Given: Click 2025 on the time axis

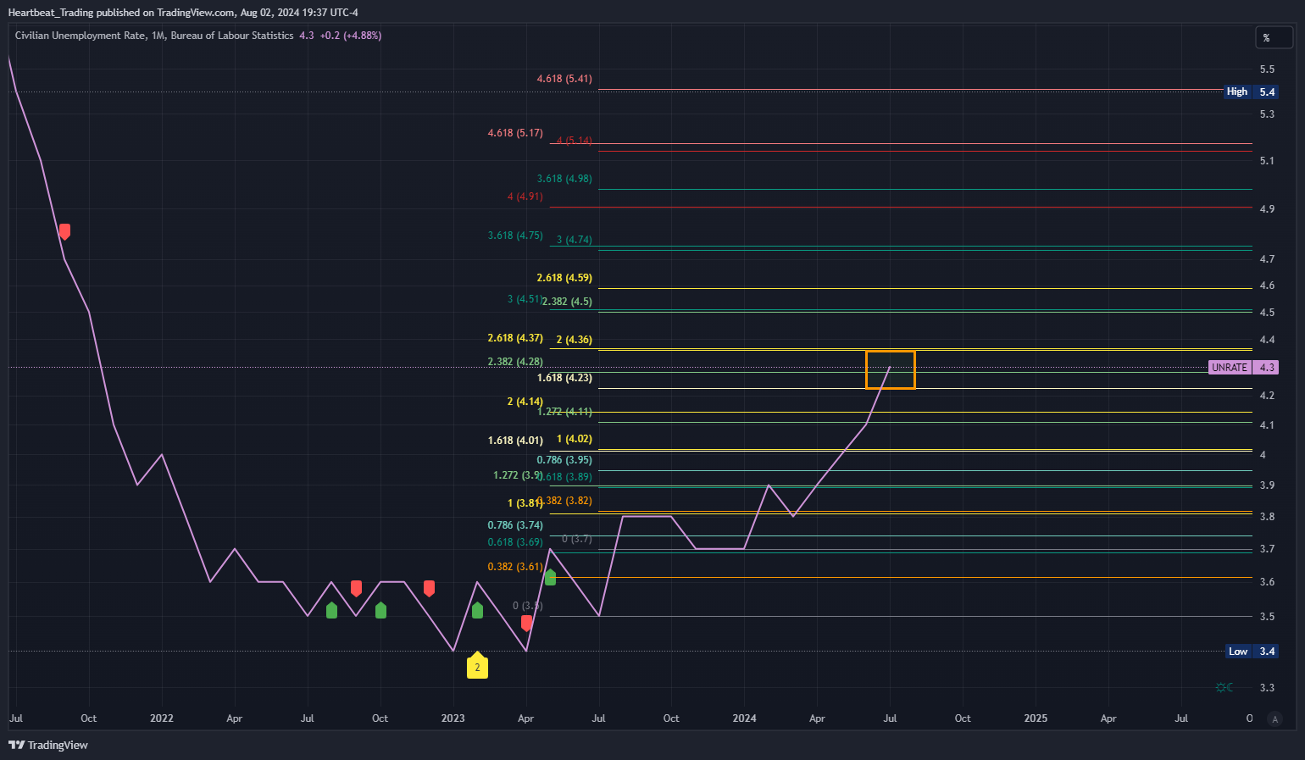Looking at the screenshot, I should coord(1036,718).
